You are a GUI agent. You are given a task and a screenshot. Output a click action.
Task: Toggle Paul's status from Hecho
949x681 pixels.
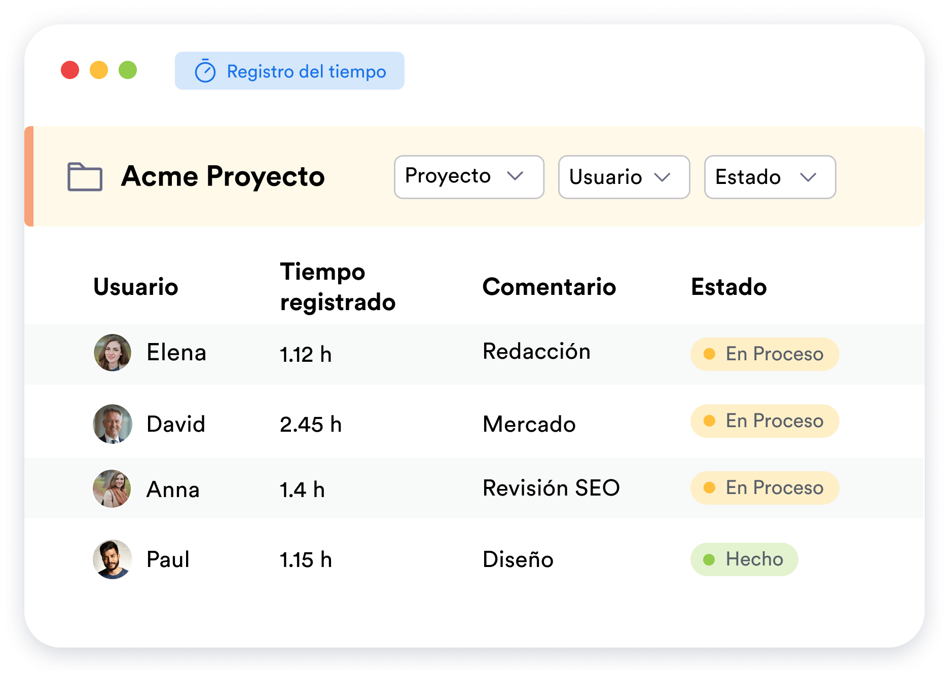[x=744, y=559]
